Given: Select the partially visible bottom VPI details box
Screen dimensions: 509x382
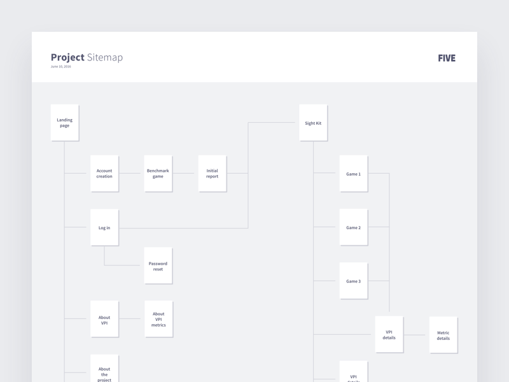Looking at the screenshot, I should tap(354, 371).
